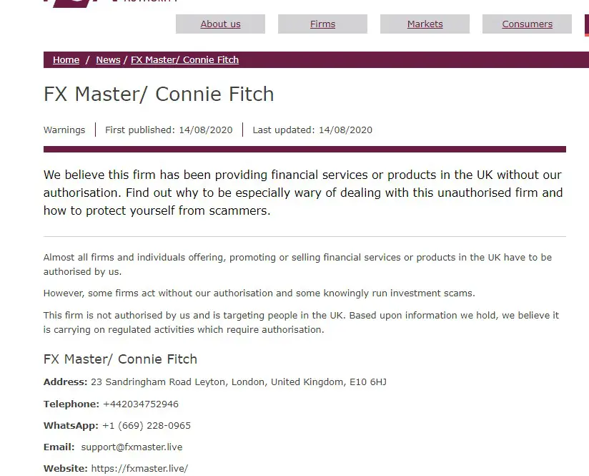Click the https://fxmaster.live/ website text

click(139, 468)
